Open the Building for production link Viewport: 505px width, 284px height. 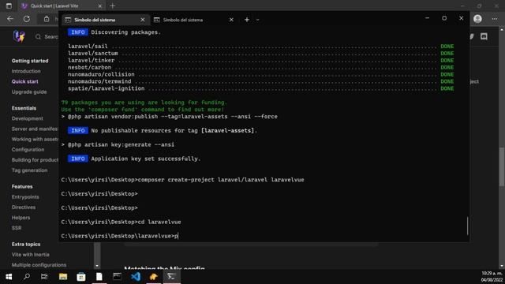click(x=35, y=159)
